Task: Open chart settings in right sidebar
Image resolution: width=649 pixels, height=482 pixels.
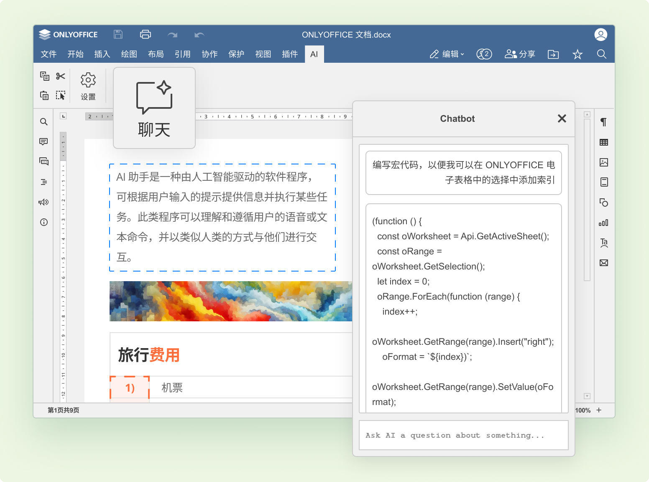Action: pos(603,223)
